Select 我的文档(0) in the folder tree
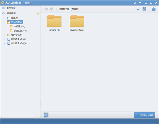Viewport: 159px width, 124px height. (16, 35)
